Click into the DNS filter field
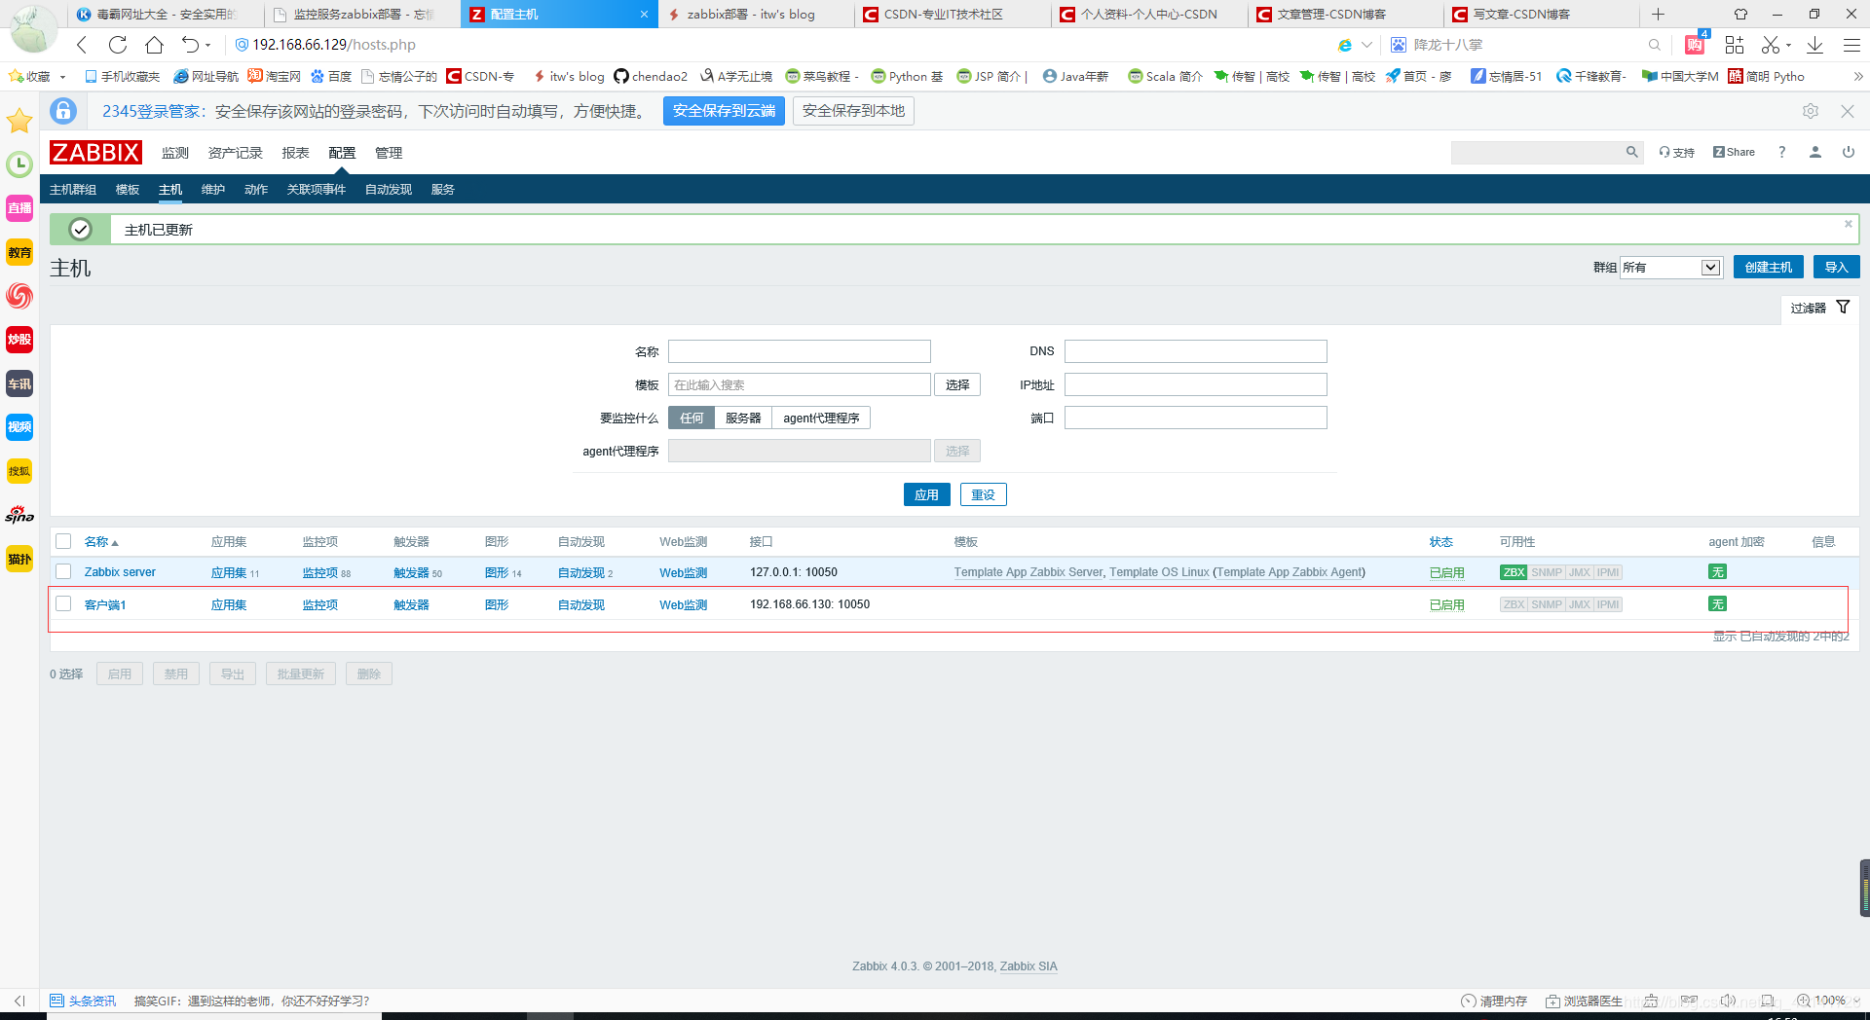 point(1196,351)
